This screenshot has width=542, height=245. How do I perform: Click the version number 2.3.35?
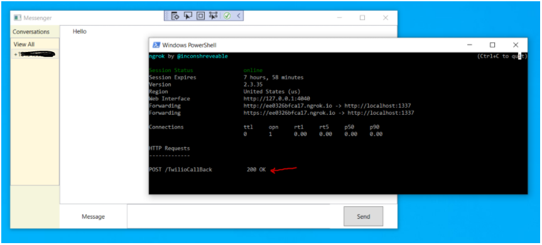252,85
